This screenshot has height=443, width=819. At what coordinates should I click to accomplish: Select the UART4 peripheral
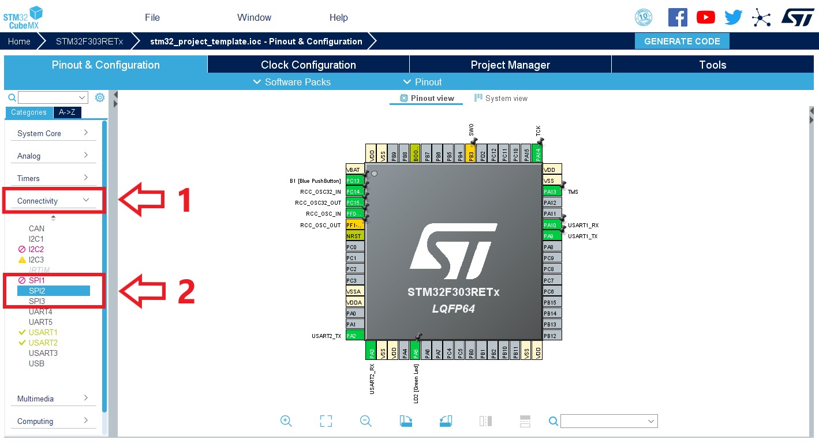click(x=40, y=311)
